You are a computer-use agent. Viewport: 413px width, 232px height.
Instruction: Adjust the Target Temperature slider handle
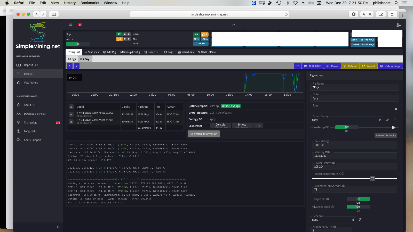tap(372, 178)
